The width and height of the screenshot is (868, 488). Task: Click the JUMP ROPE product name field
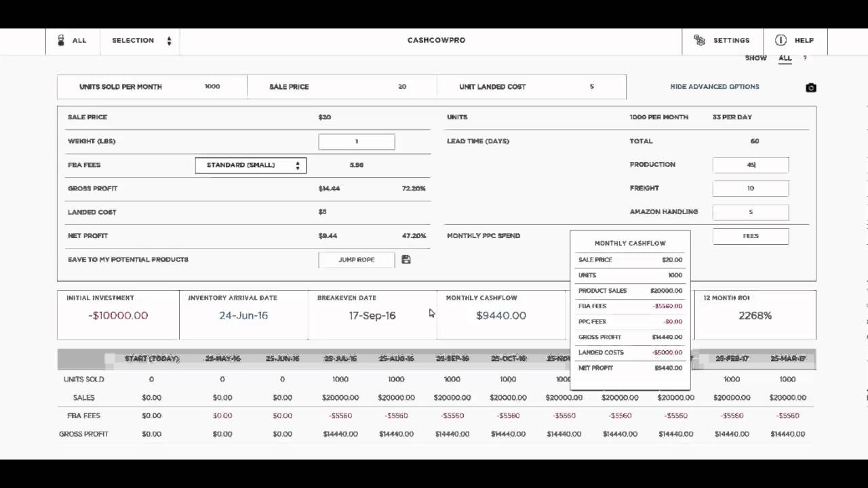(357, 260)
